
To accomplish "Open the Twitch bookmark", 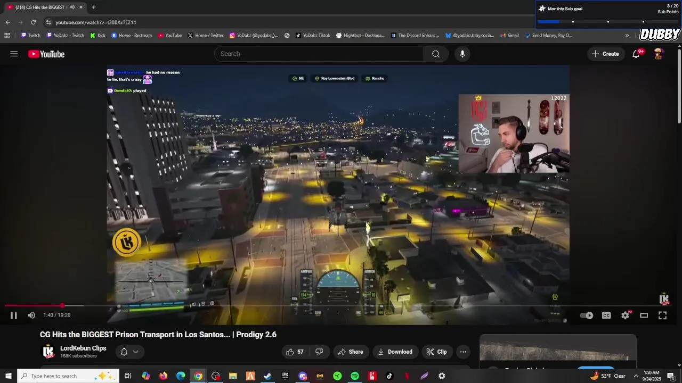I will (x=30, y=35).
